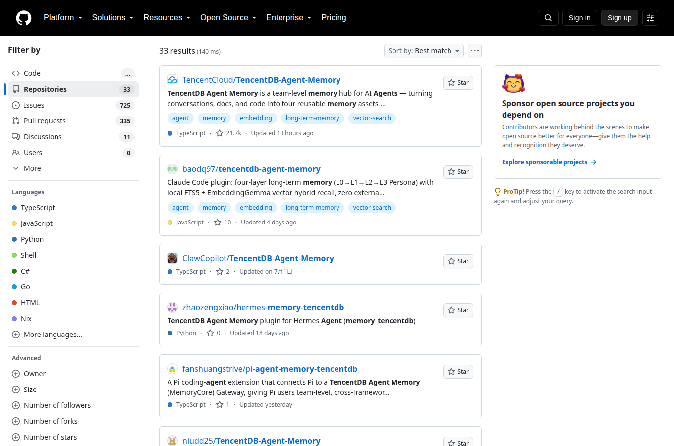The width and height of the screenshot is (674, 446).
Task: Open the three-dots menu next to Sort by
Action: [x=475, y=51]
